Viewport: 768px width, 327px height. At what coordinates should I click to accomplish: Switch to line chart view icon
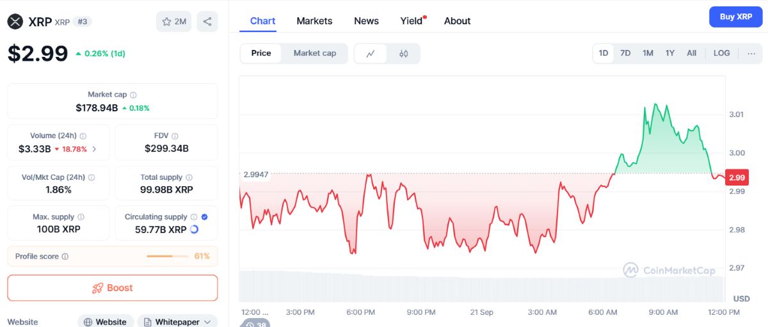click(x=371, y=54)
